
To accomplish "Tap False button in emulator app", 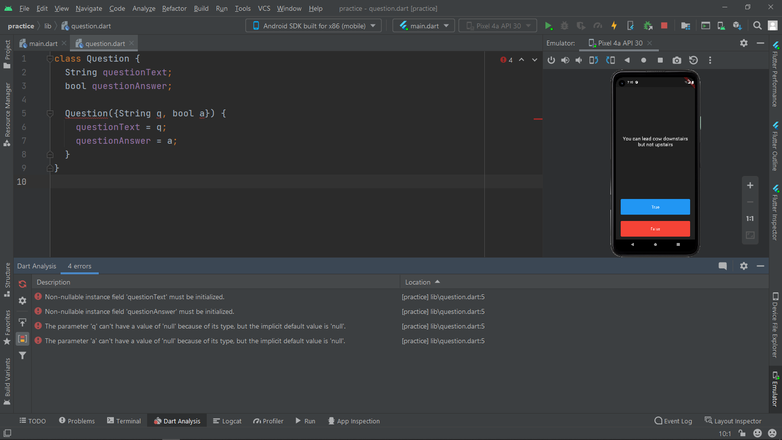I will (655, 229).
